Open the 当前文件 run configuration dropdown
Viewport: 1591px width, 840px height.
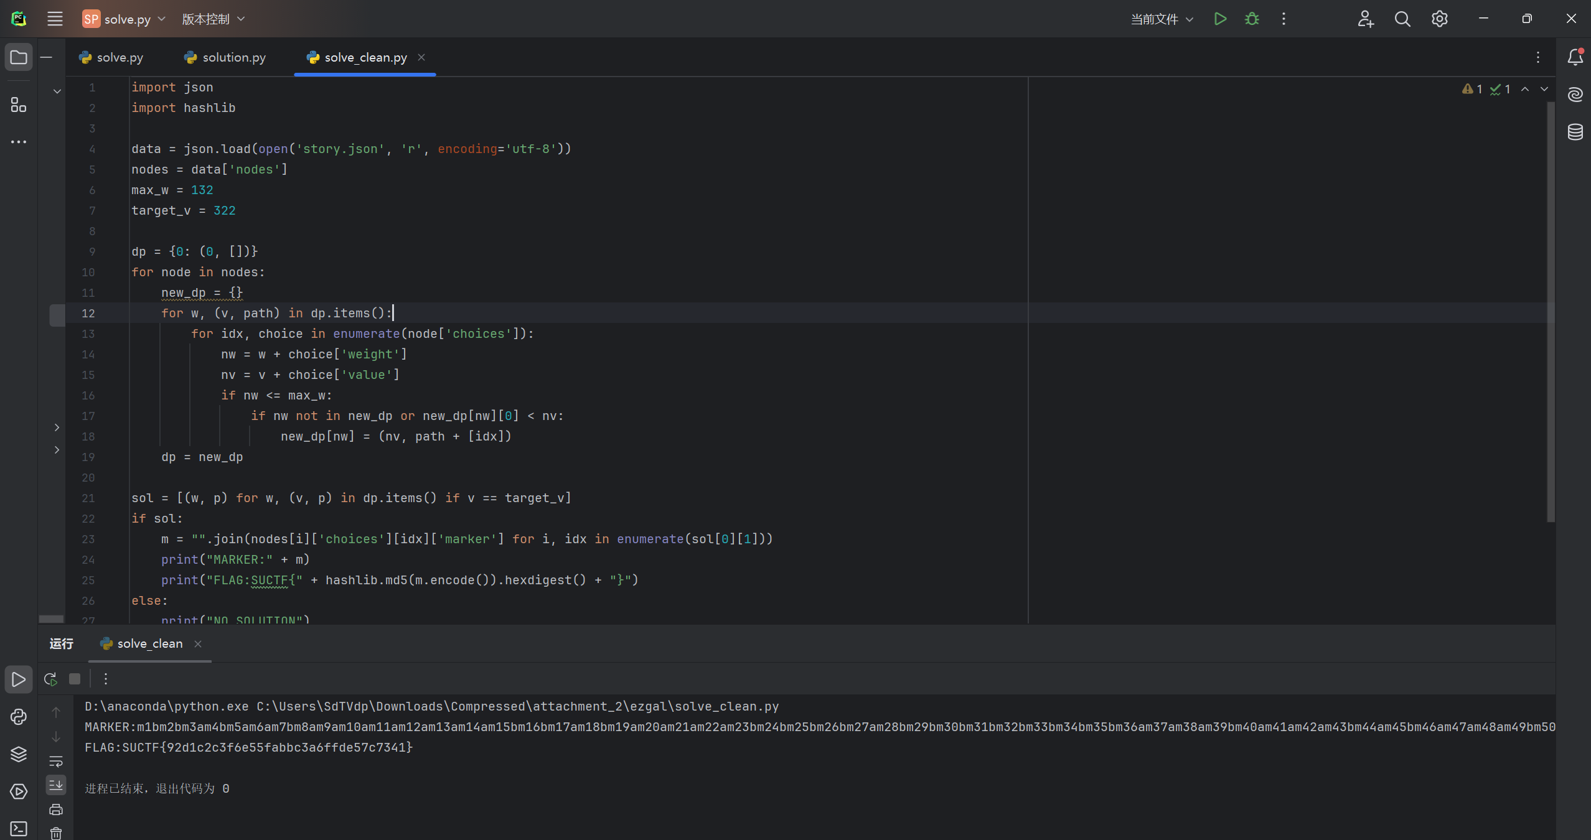pyautogui.click(x=1162, y=19)
